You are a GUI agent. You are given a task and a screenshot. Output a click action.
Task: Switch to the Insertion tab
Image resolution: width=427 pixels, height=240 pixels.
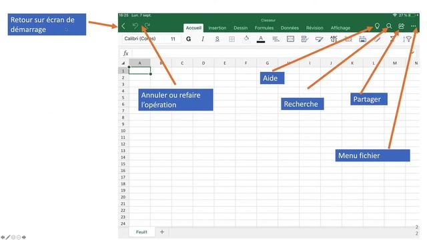pyautogui.click(x=218, y=28)
